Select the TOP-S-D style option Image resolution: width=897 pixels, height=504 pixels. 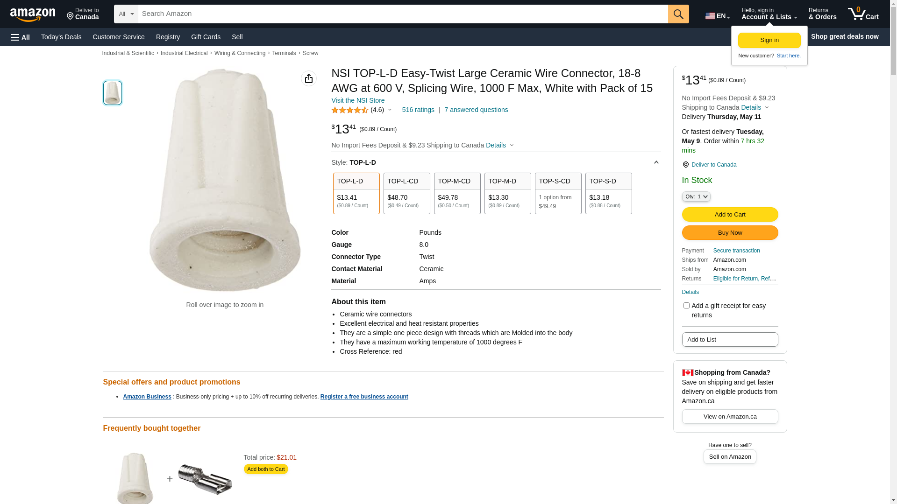pos(608,193)
